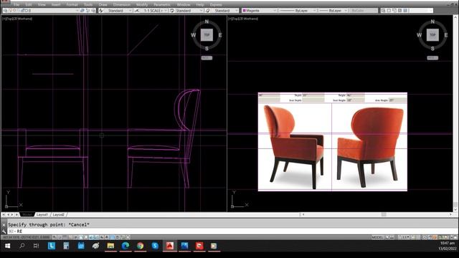Jump to first layout tab arrow
This screenshot has width=459, height=258.
tap(3, 214)
